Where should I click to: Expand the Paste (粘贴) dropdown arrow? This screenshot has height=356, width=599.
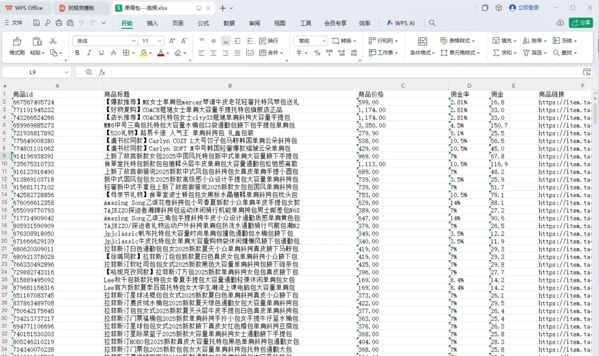[x=43, y=53]
